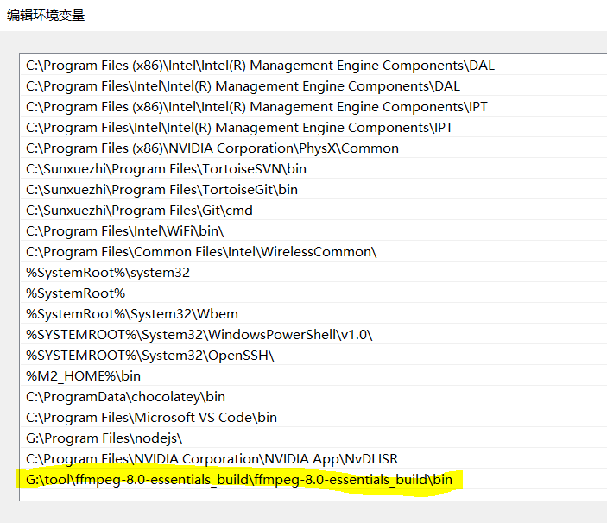Select the Intel\WirelessCommon\ path entry

click(313, 251)
